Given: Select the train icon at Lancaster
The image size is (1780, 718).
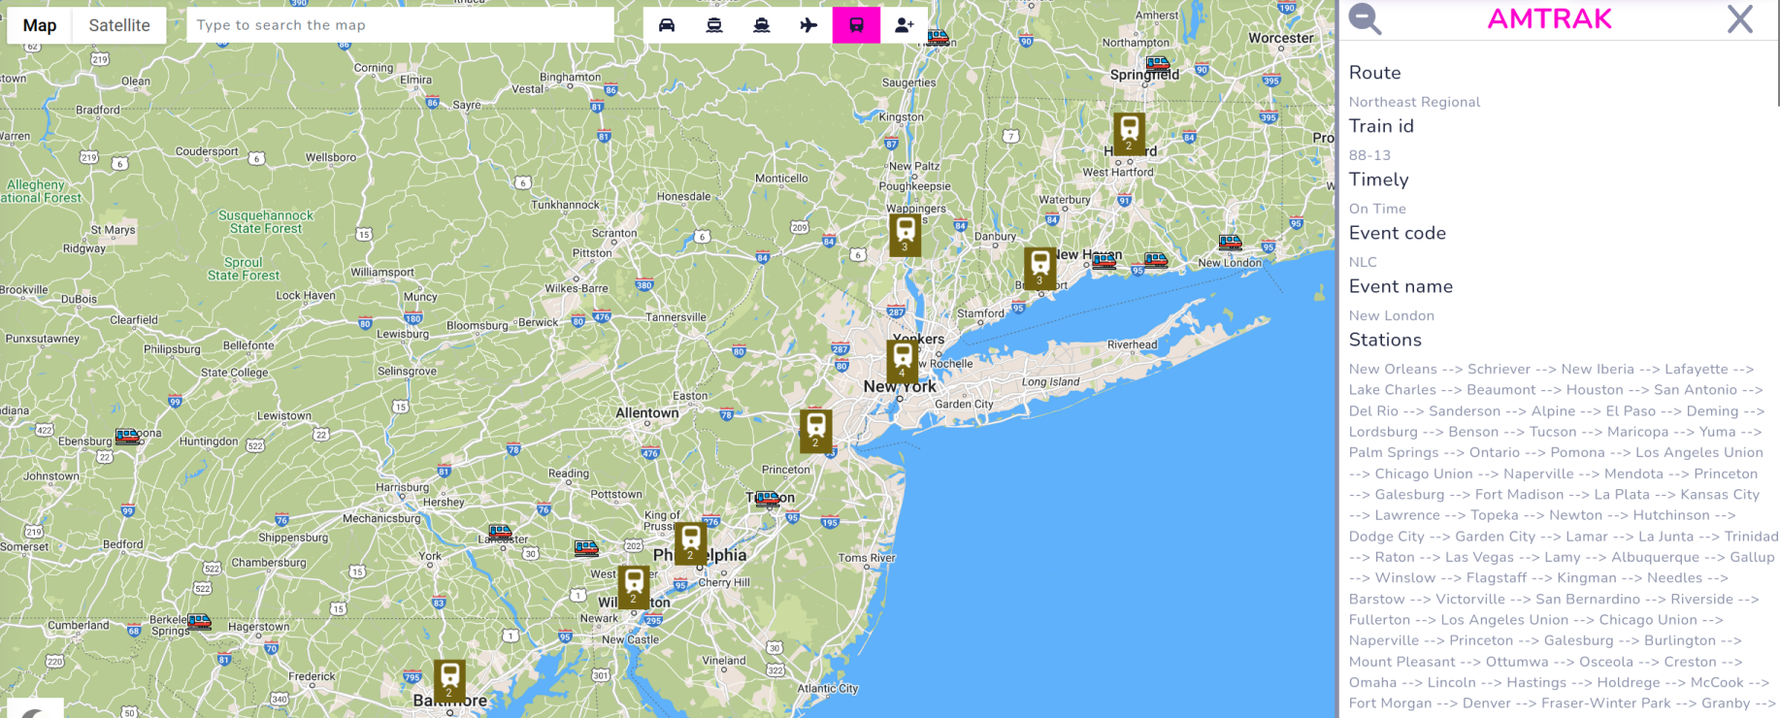Looking at the screenshot, I should tap(500, 533).
